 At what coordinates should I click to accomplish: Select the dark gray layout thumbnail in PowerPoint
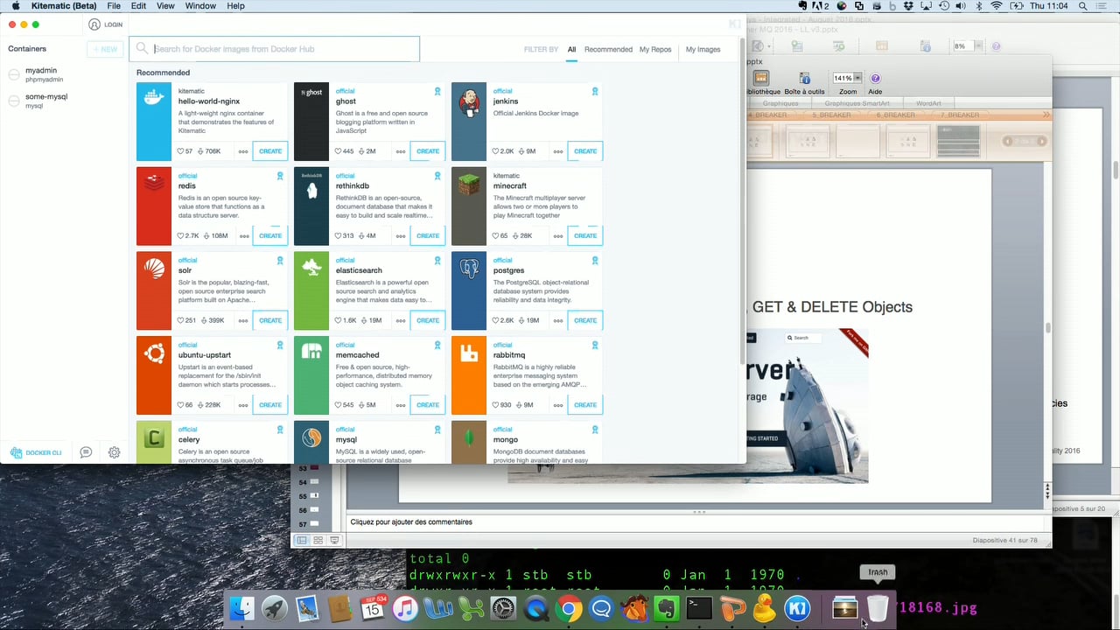[x=958, y=141]
